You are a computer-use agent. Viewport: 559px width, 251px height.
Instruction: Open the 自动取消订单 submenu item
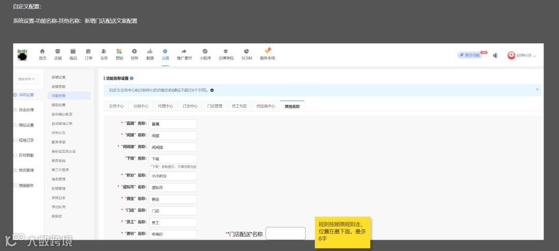62,123
